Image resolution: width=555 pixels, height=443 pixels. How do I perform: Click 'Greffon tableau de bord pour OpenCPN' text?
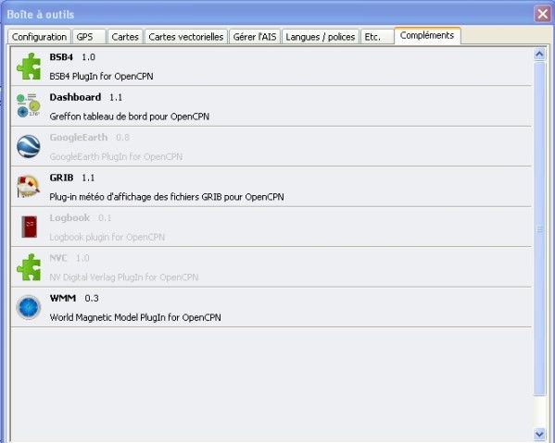(129, 117)
